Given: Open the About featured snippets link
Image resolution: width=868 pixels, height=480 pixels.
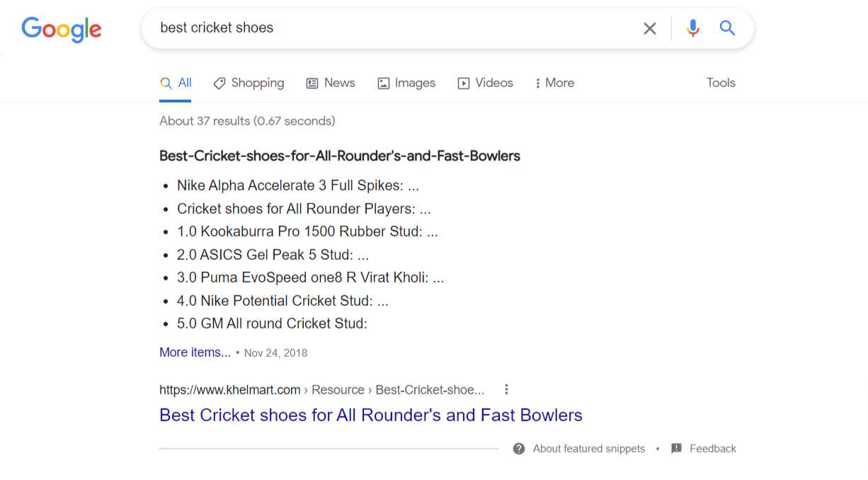Looking at the screenshot, I should [589, 449].
